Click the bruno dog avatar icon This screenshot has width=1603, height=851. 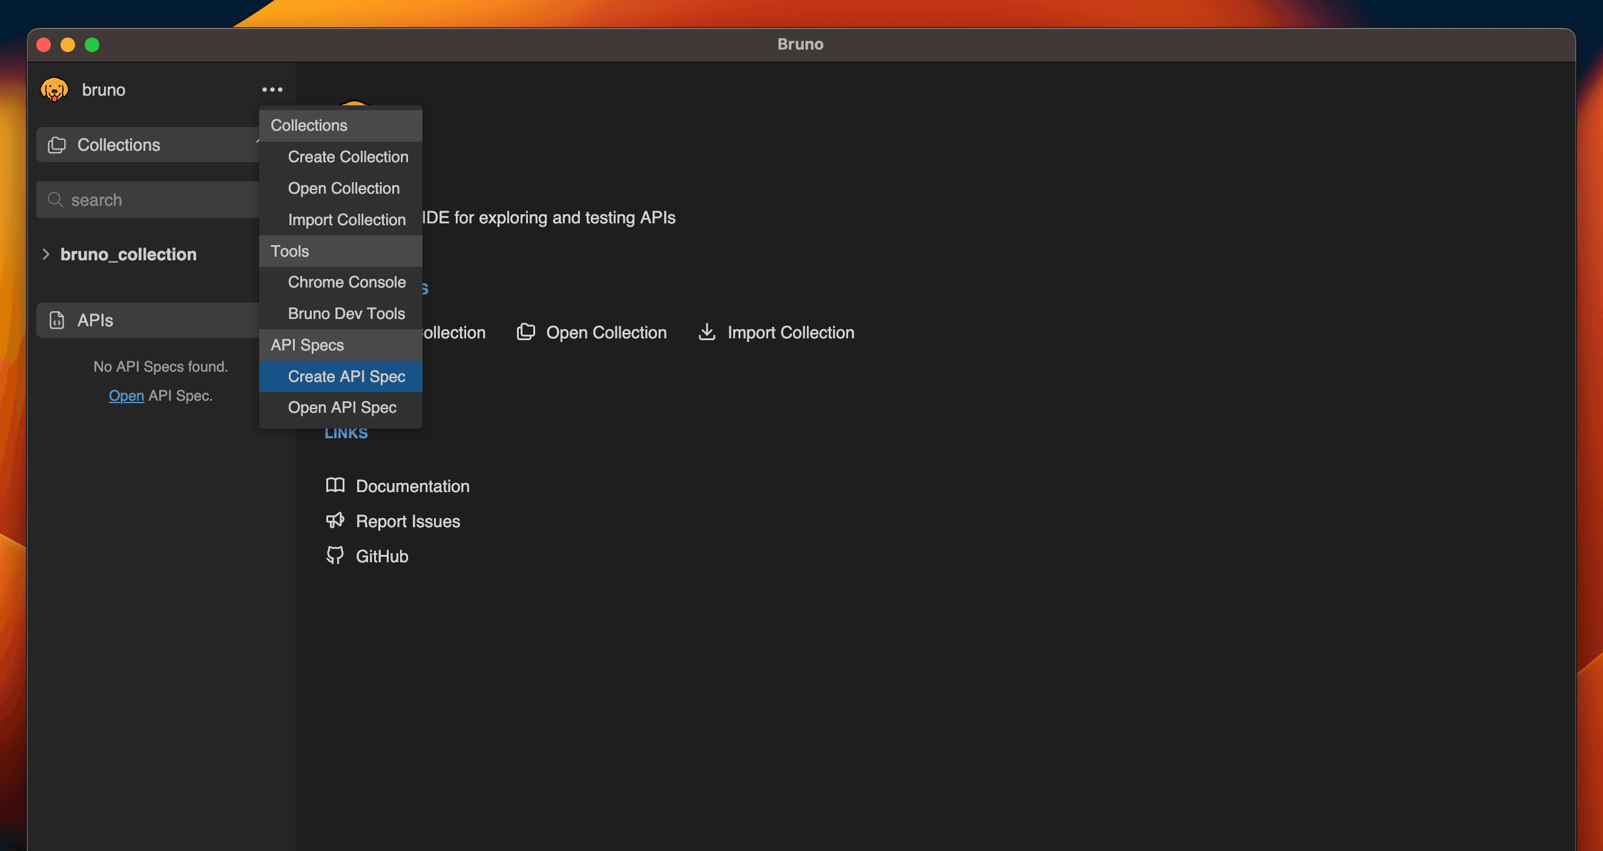(x=54, y=89)
